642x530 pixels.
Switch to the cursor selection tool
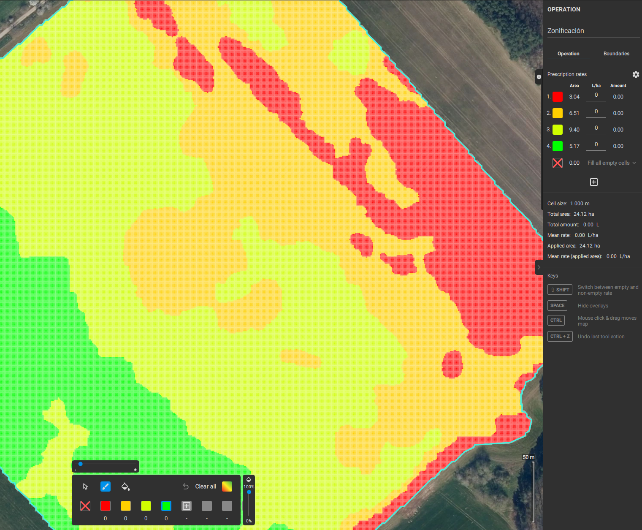[x=85, y=486]
